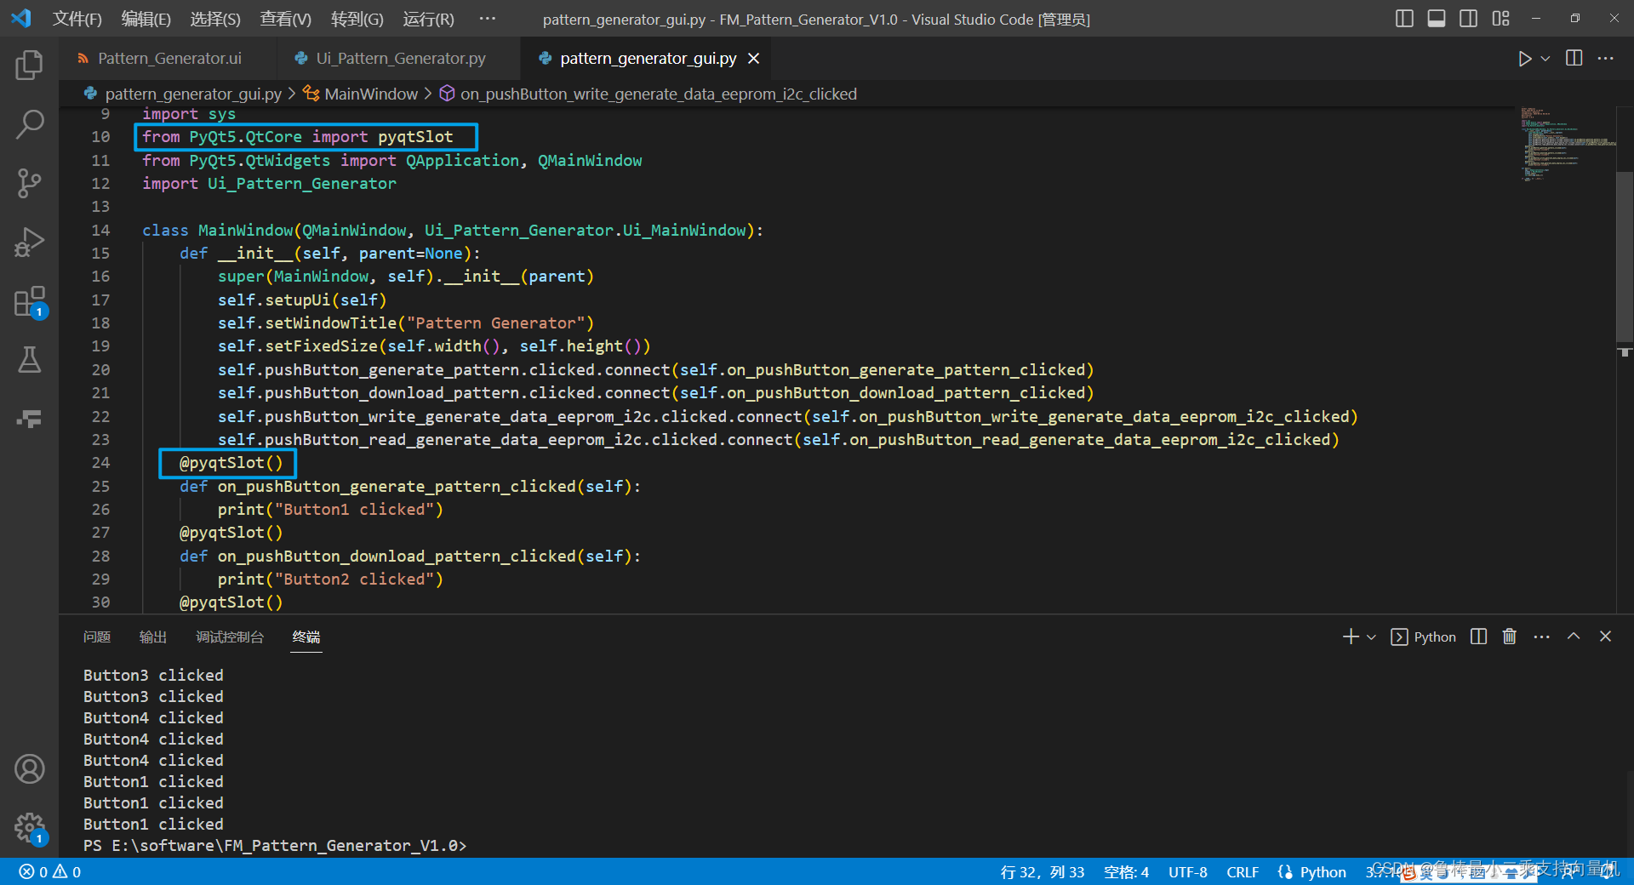This screenshot has width=1634, height=885.
Task: Click 'print("Button1 clicked")' code line
Action: tap(330, 510)
